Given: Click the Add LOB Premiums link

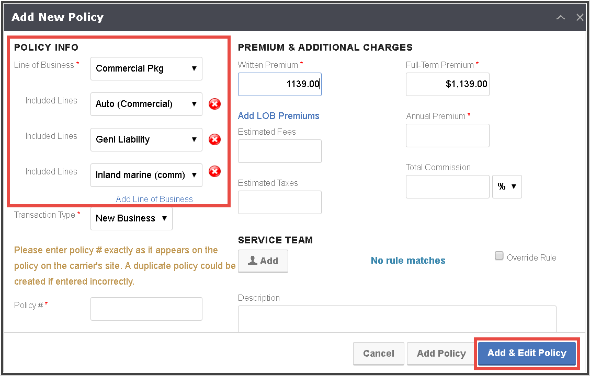Looking at the screenshot, I should tap(278, 115).
